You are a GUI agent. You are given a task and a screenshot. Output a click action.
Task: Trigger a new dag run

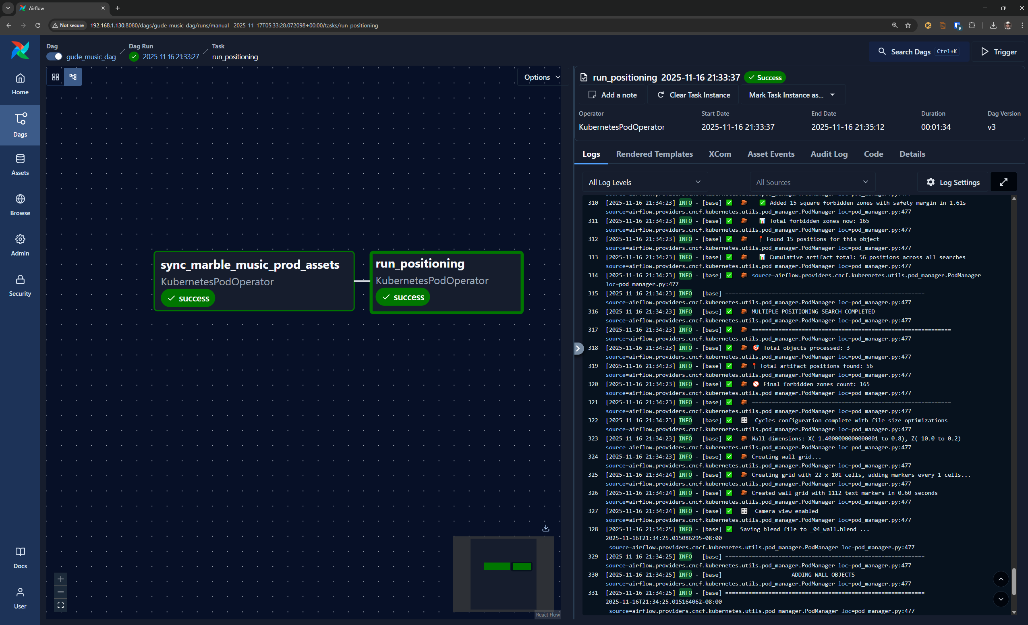tap(998, 51)
